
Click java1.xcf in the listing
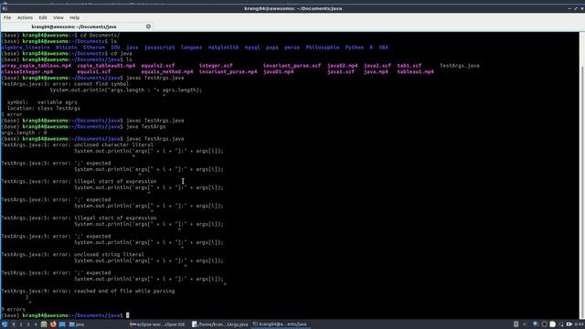pyautogui.click(x=341, y=71)
